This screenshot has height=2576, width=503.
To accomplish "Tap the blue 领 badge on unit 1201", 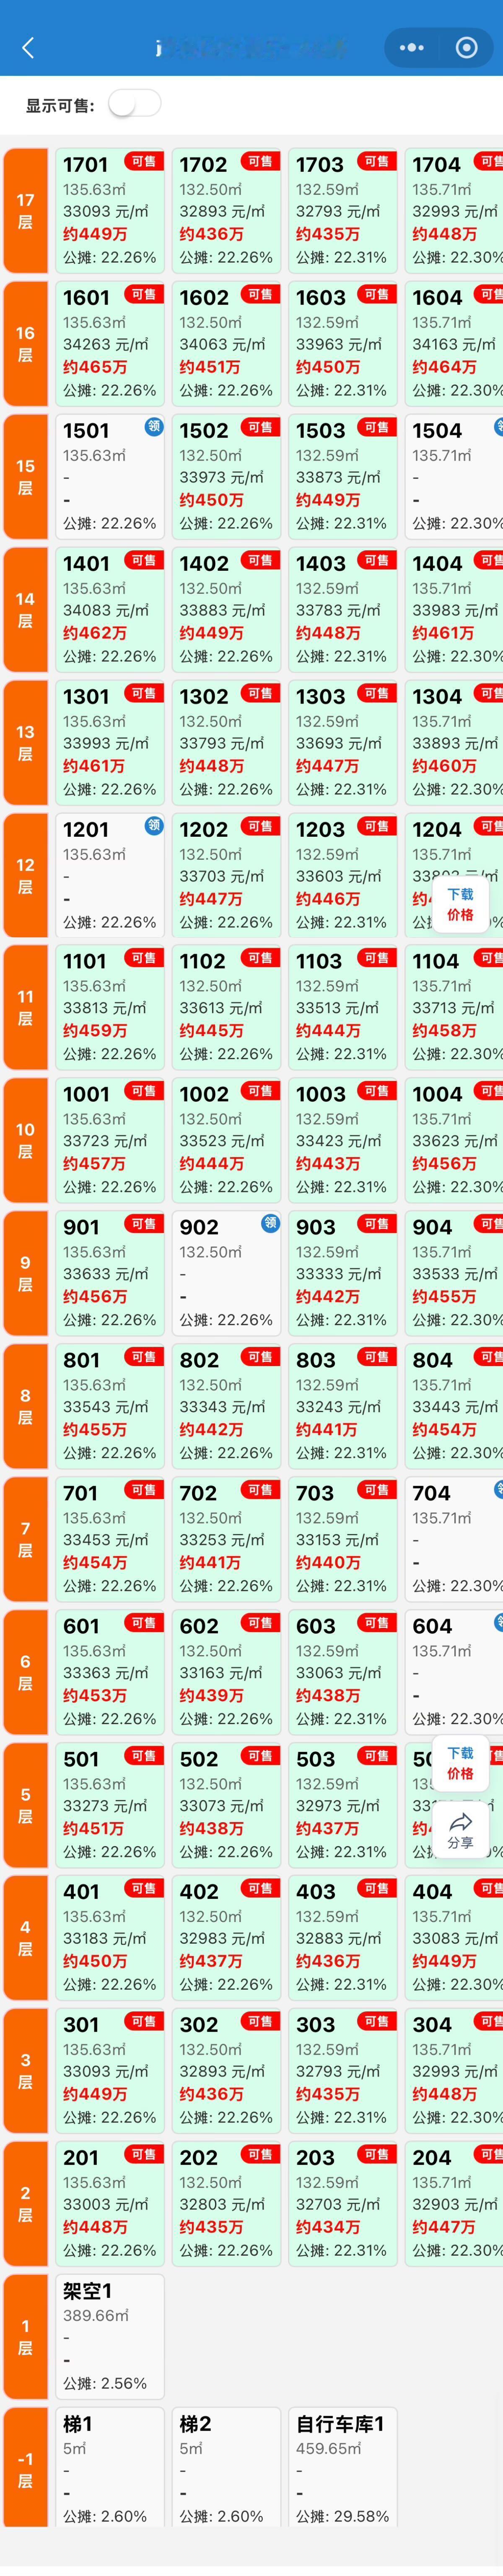I will (154, 825).
